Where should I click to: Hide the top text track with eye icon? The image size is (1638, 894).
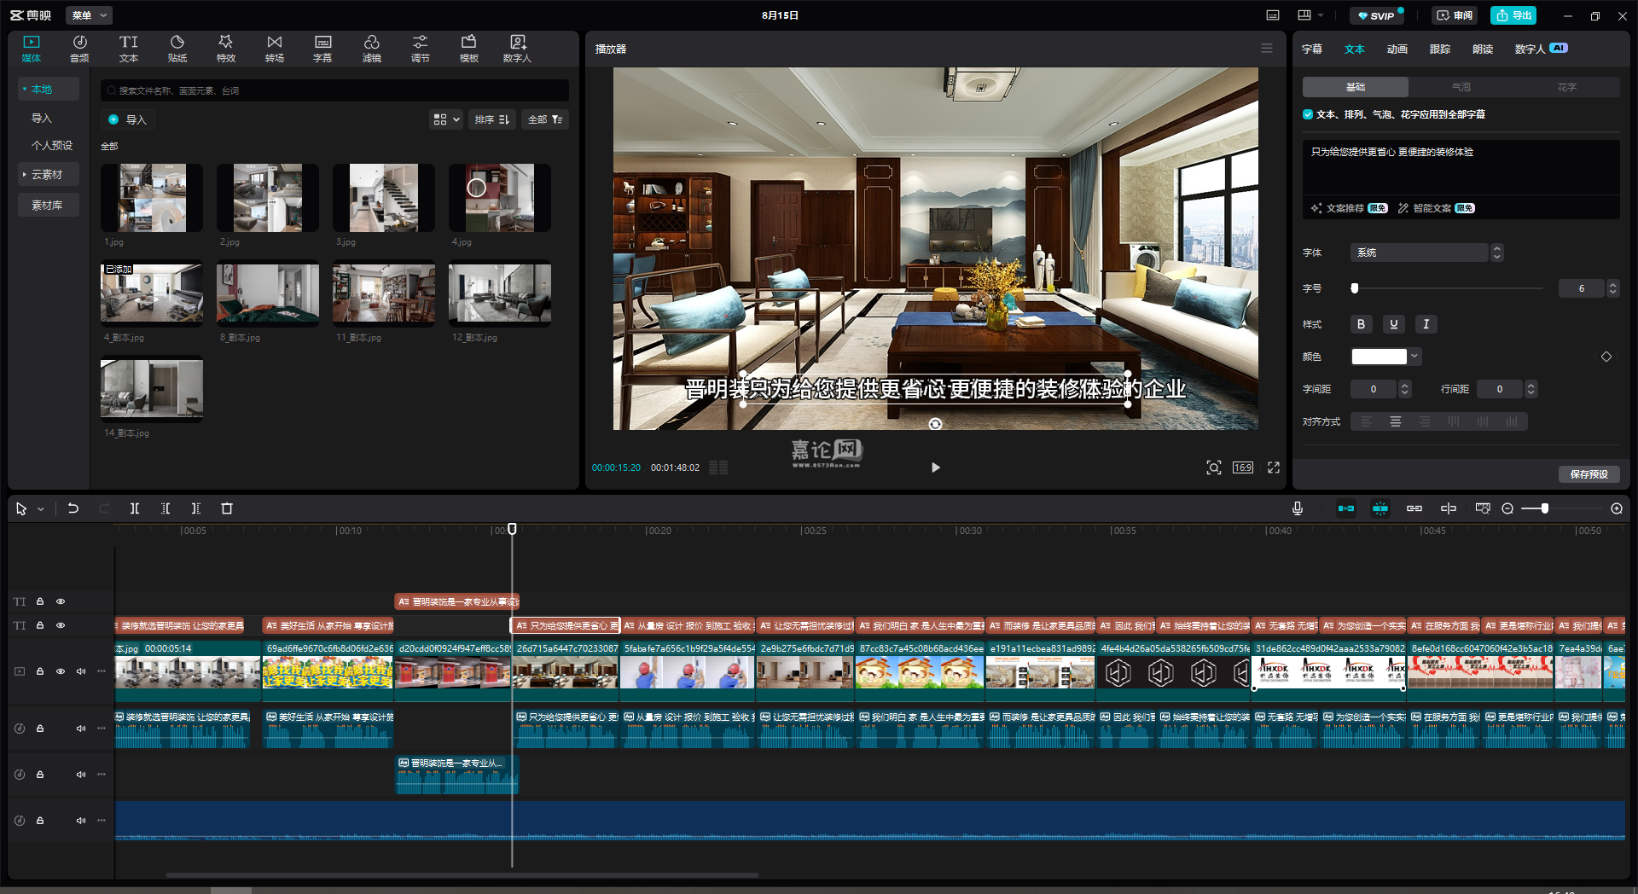61,601
